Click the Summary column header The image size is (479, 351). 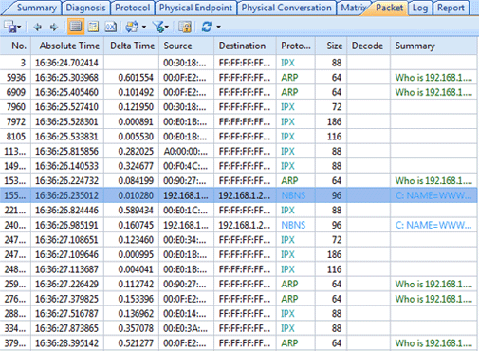tap(433, 46)
